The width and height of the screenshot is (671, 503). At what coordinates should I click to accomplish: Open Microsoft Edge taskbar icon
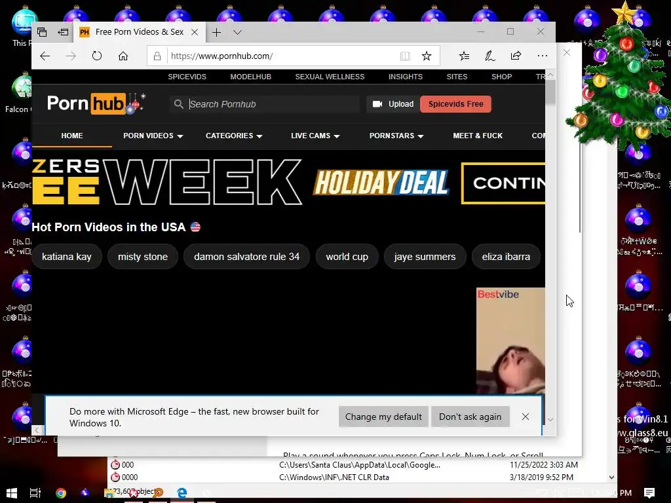pyautogui.click(x=182, y=493)
